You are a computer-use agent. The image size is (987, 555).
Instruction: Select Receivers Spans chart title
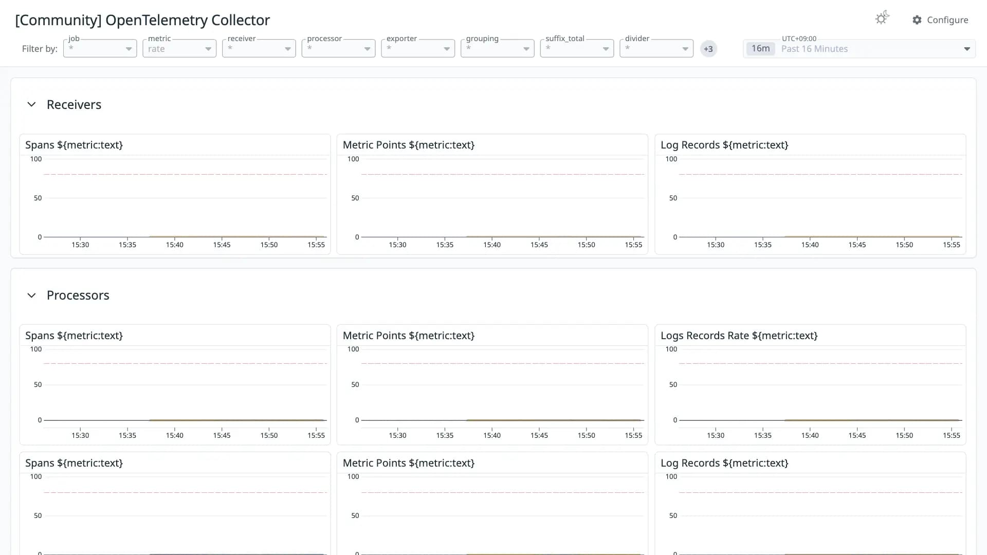click(x=74, y=145)
